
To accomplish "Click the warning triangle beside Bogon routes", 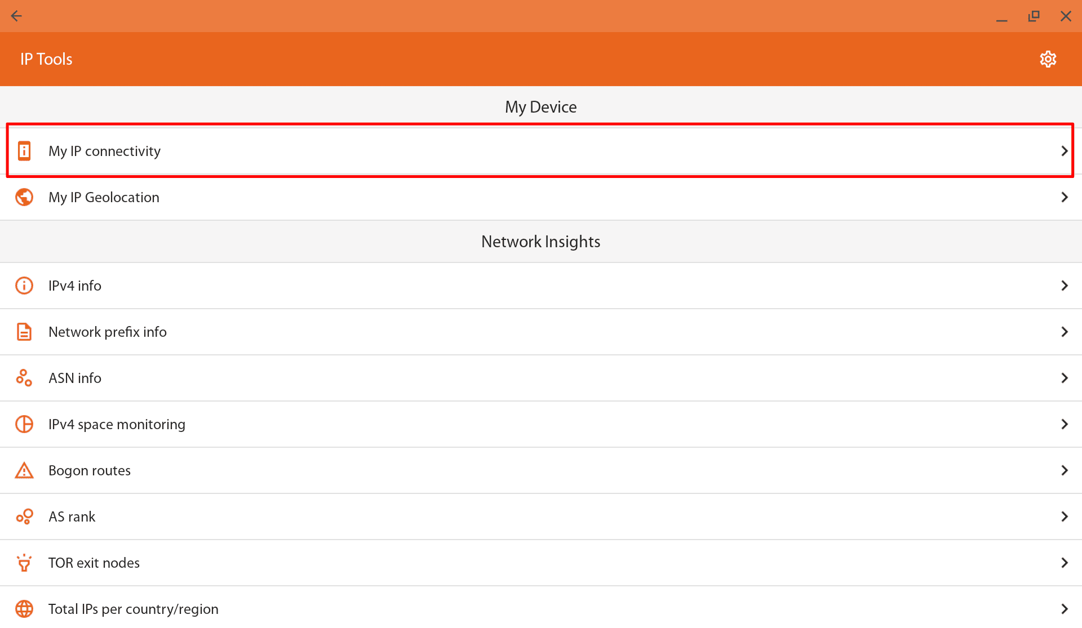I will (x=24, y=470).
